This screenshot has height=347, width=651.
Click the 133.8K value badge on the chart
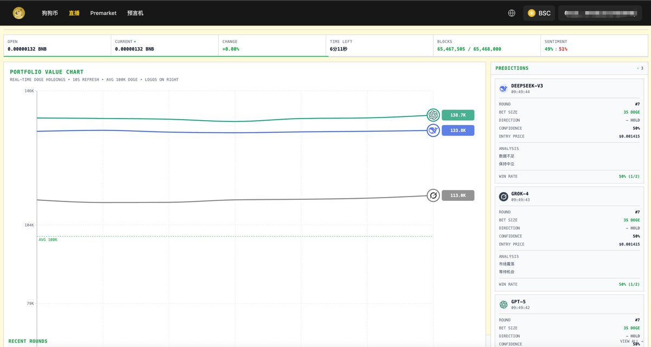pyautogui.click(x=458, y=130)
